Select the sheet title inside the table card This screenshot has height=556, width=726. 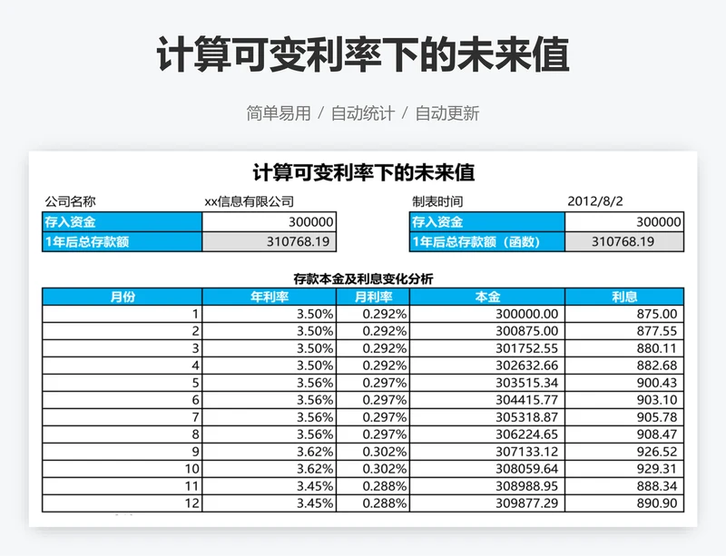(364, 172)
